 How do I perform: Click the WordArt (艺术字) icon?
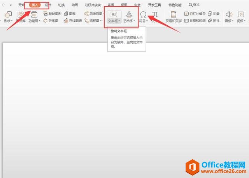pyautogui.click(x=129, y=14)
